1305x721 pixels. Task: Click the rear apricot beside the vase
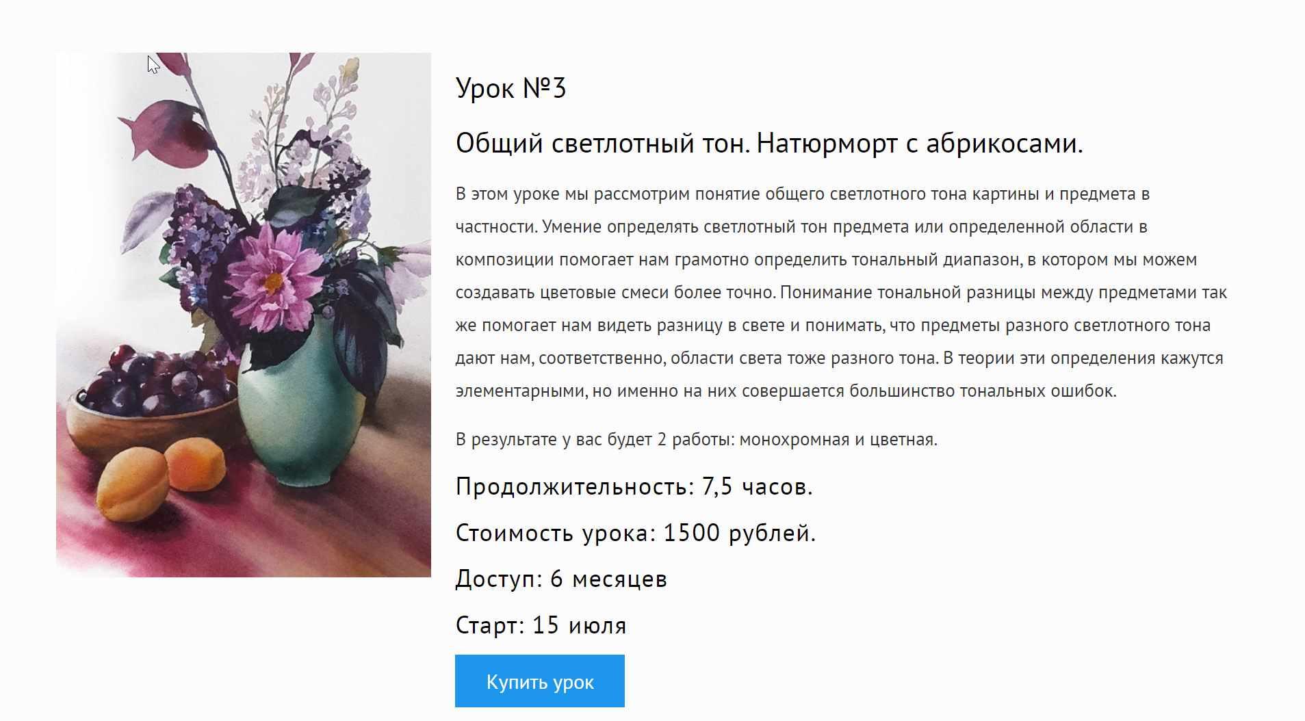(195, 464)
